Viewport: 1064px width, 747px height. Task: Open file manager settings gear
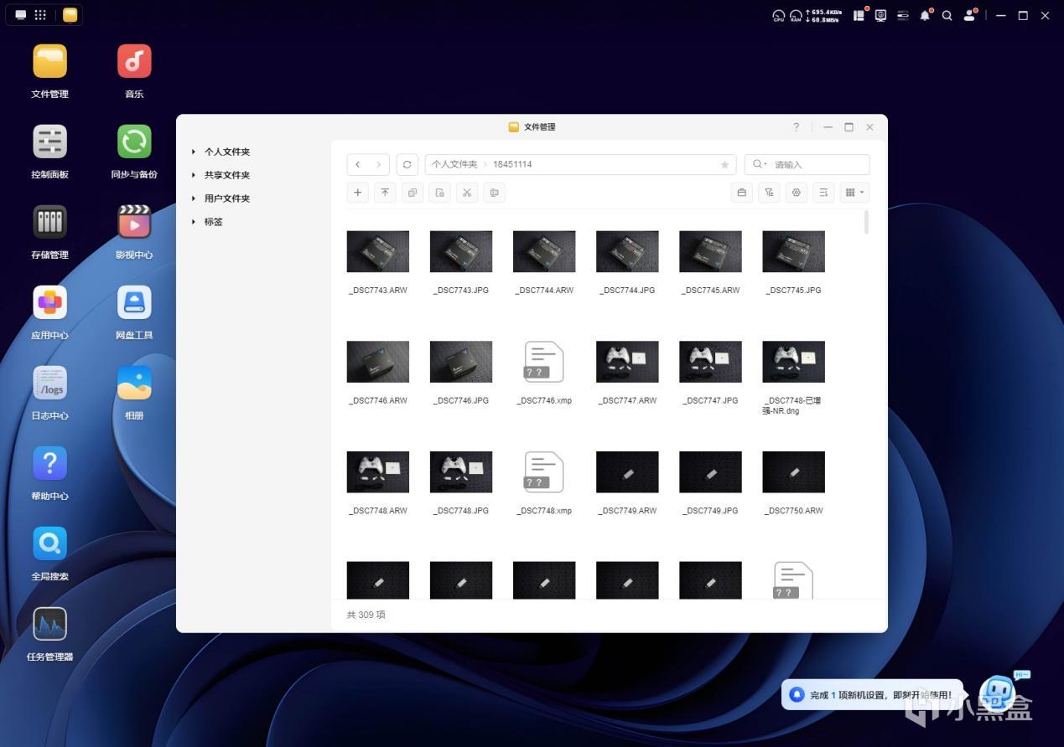point(797,193)
